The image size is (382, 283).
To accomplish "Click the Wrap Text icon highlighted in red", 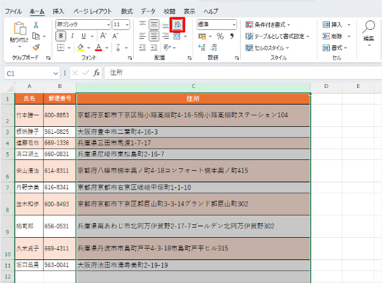I will [179, 25].
